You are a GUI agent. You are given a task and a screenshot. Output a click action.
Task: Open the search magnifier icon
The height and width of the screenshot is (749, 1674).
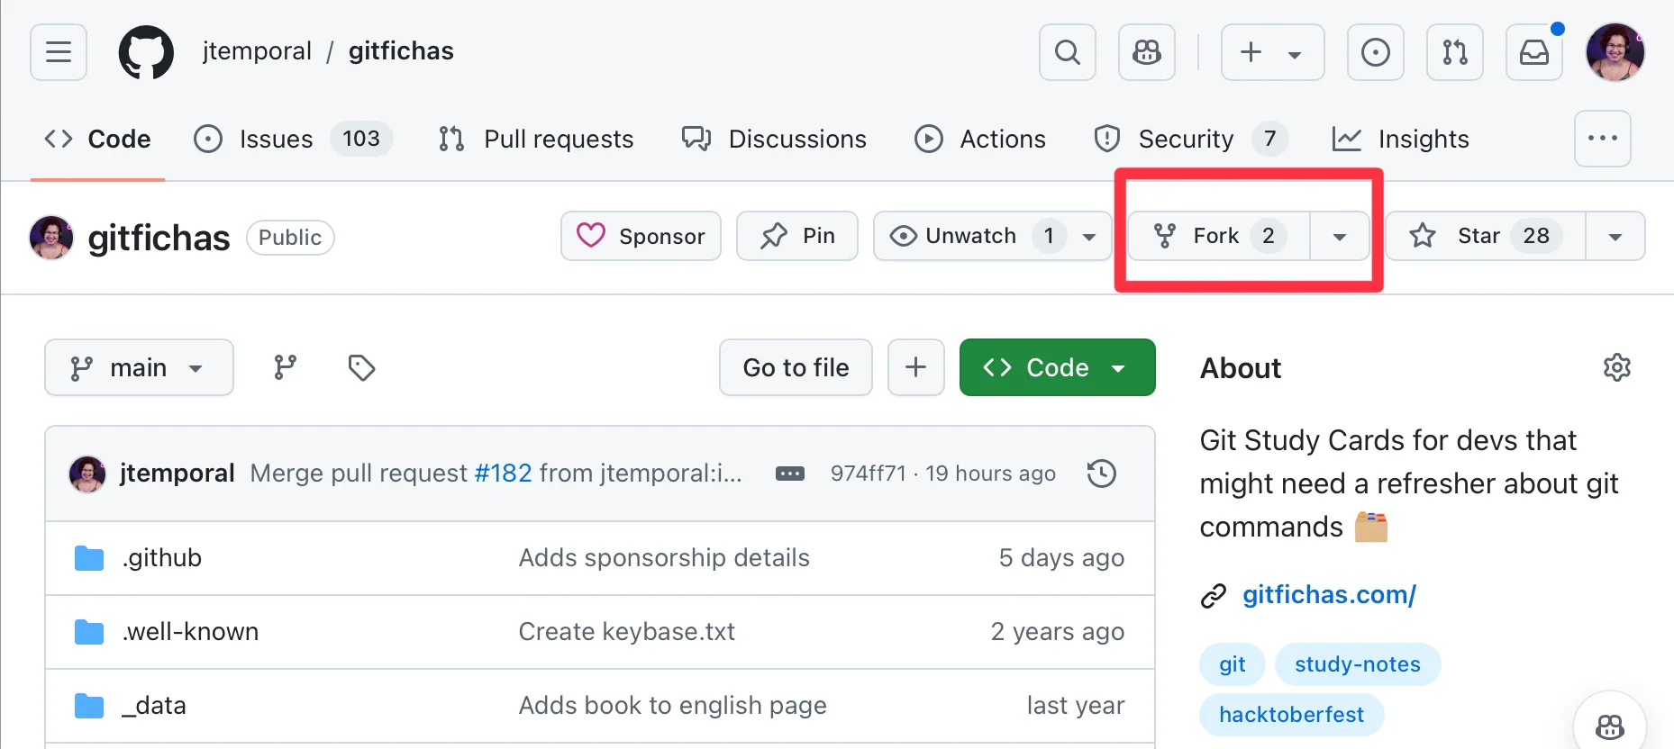click(1067, 52)
